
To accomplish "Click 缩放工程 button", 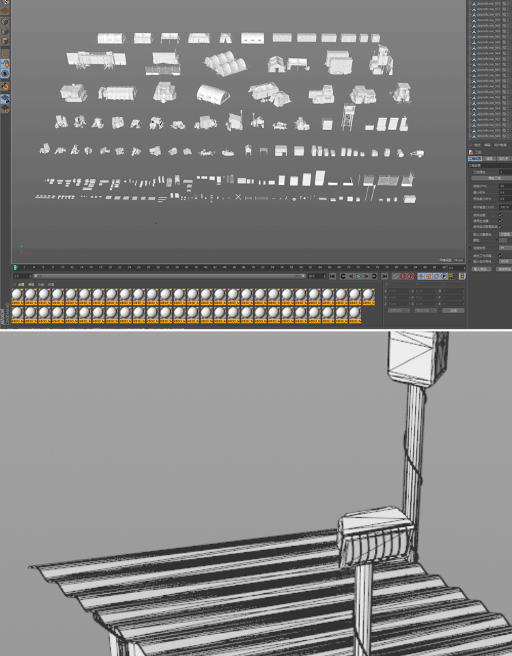I will 492,178.
